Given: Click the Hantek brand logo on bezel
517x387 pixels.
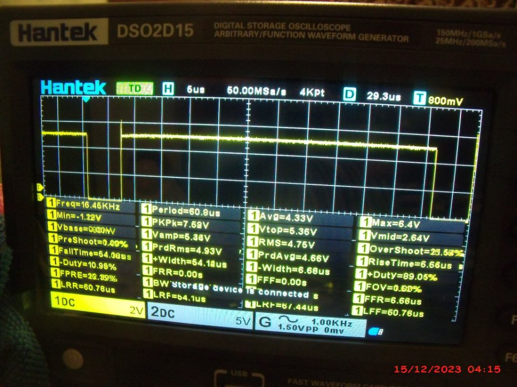Looking at the screenshot, I should pyautogui.click(x=59, y=32).
